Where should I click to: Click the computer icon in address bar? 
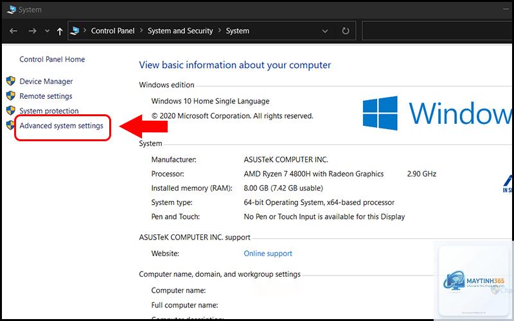click(75, 31)
